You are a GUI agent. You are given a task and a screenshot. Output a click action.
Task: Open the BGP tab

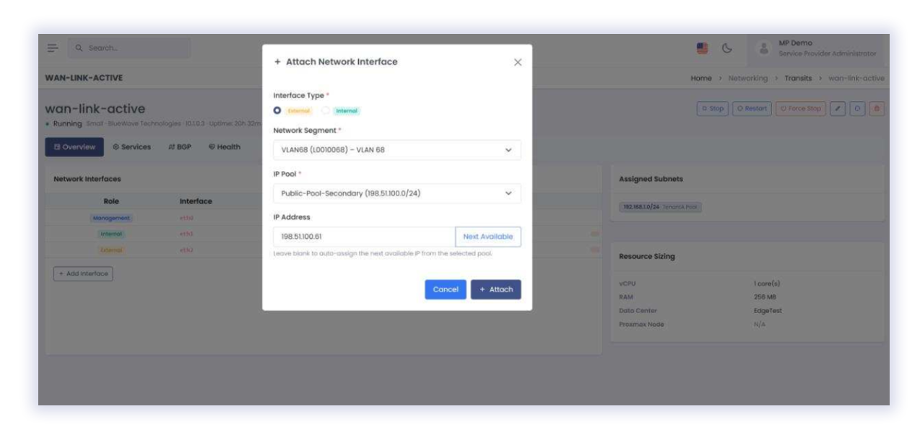click(180, 147)
